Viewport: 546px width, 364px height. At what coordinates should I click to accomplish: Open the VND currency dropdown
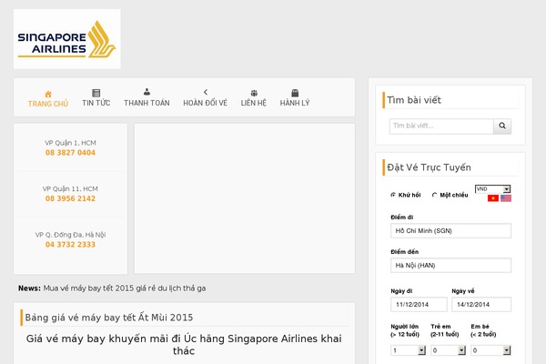coord(492,188)
